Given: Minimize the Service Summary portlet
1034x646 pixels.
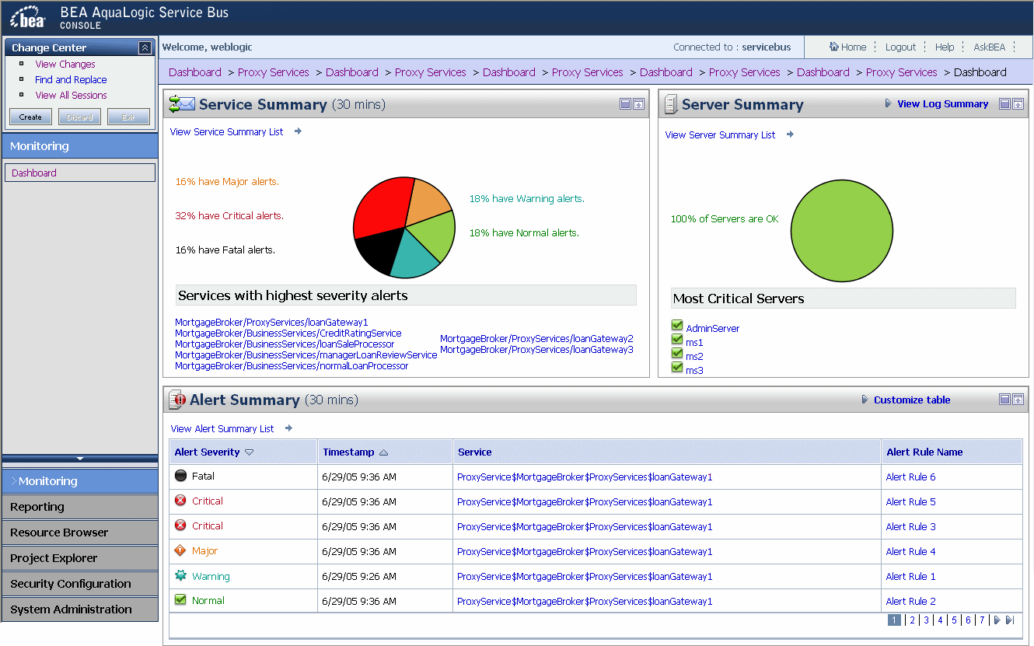Looking at the screenshot, I should point(625,104).
